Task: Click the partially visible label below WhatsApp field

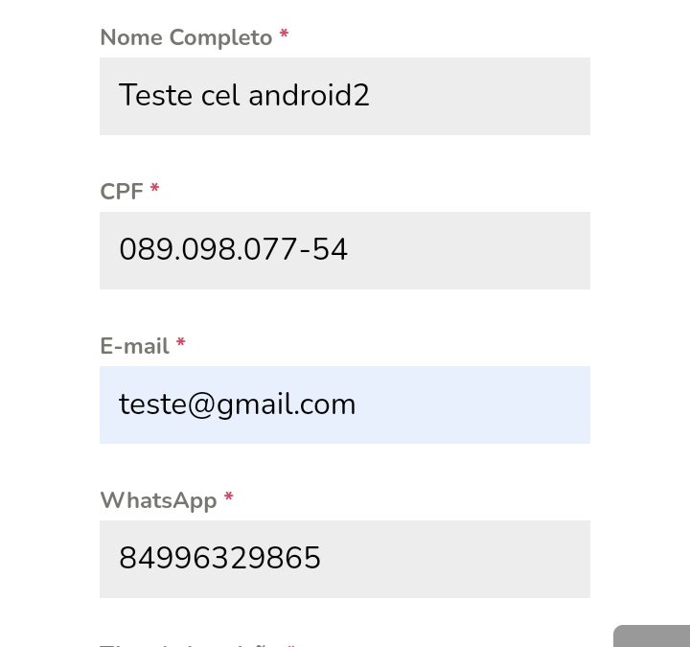Action: point(199,645)
